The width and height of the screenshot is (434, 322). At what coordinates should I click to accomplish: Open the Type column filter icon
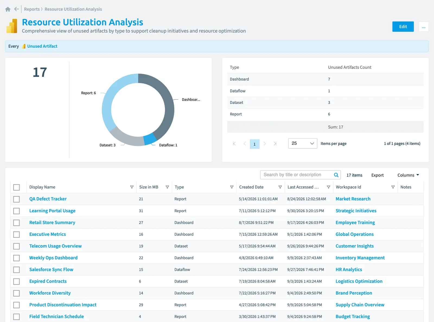(232, 187)
